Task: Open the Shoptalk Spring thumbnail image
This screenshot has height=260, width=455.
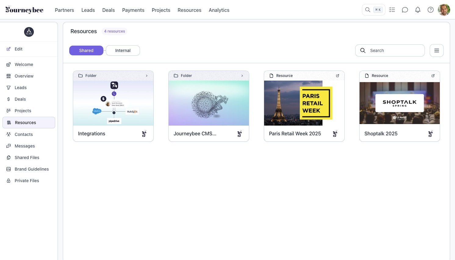Action: tap(399, 103)
